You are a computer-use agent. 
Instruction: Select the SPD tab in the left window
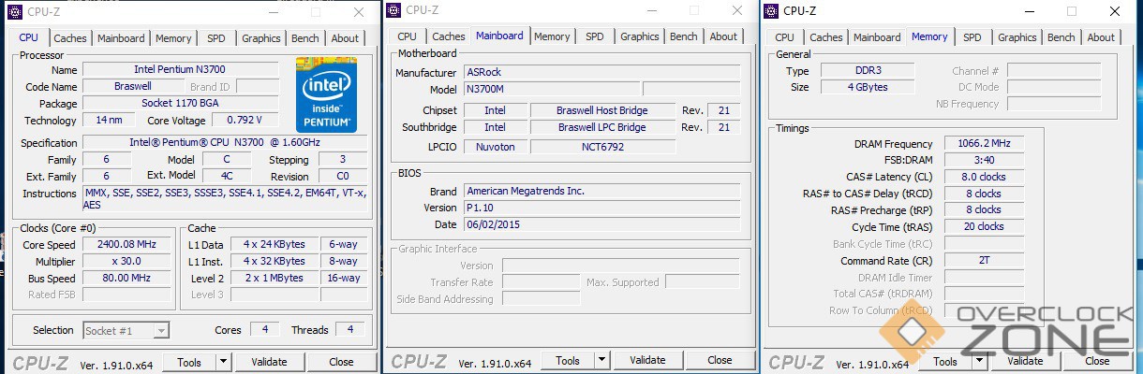[216, 38]
